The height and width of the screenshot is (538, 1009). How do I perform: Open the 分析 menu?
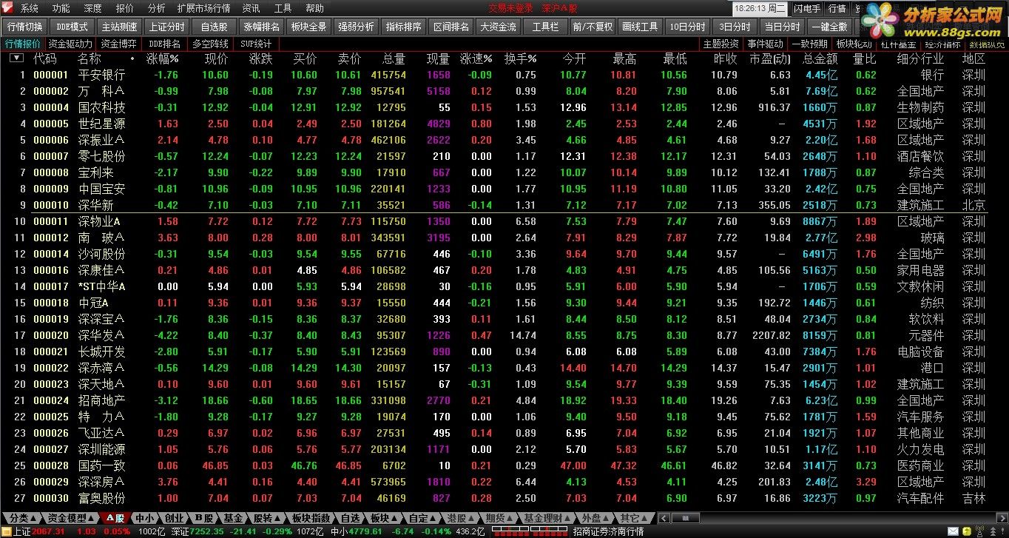[157, 9]
